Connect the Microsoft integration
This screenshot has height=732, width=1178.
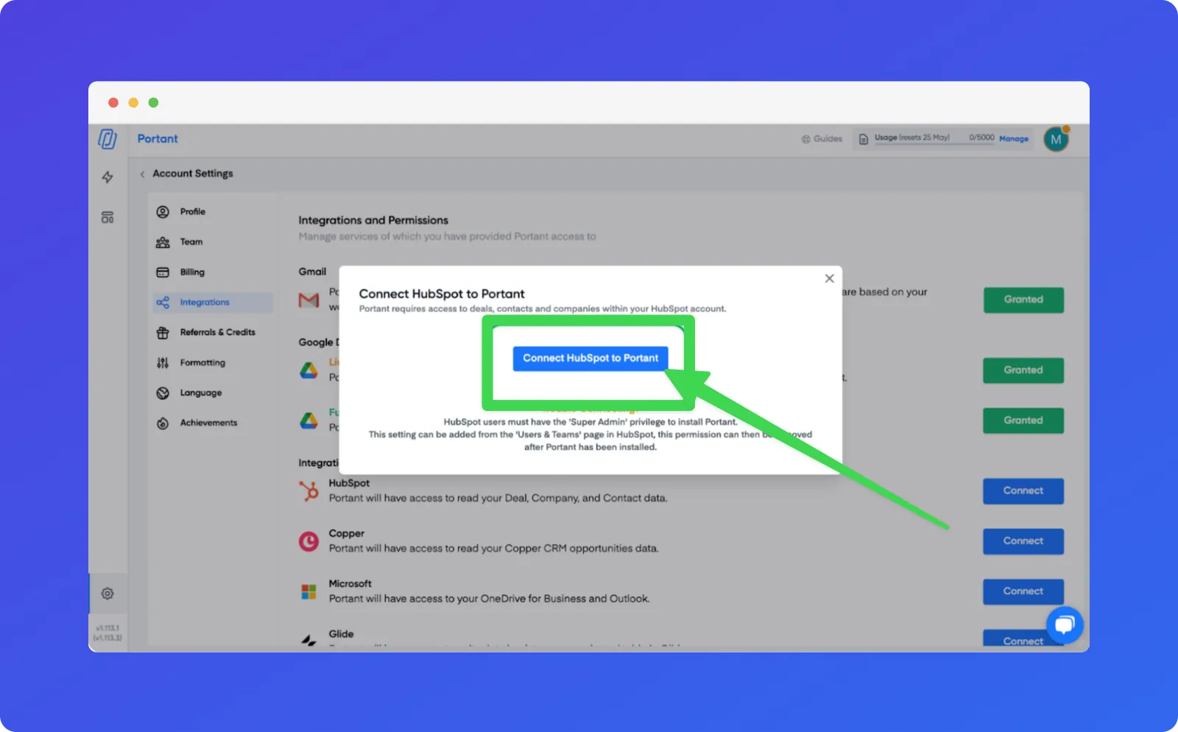coord(1023,591)
